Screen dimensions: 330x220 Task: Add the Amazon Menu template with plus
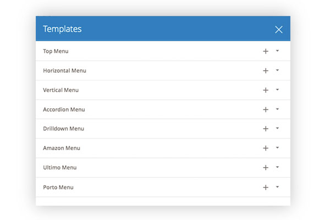click(266, 148)
